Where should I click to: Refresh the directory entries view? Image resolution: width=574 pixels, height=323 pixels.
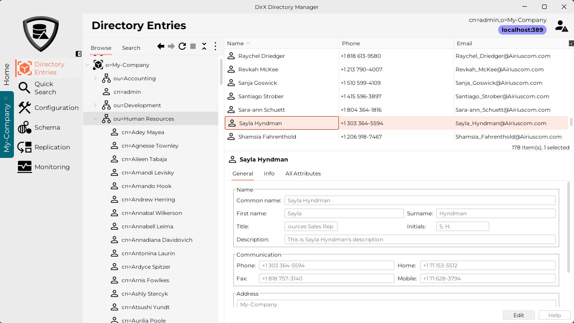click(x=182, y=46)
